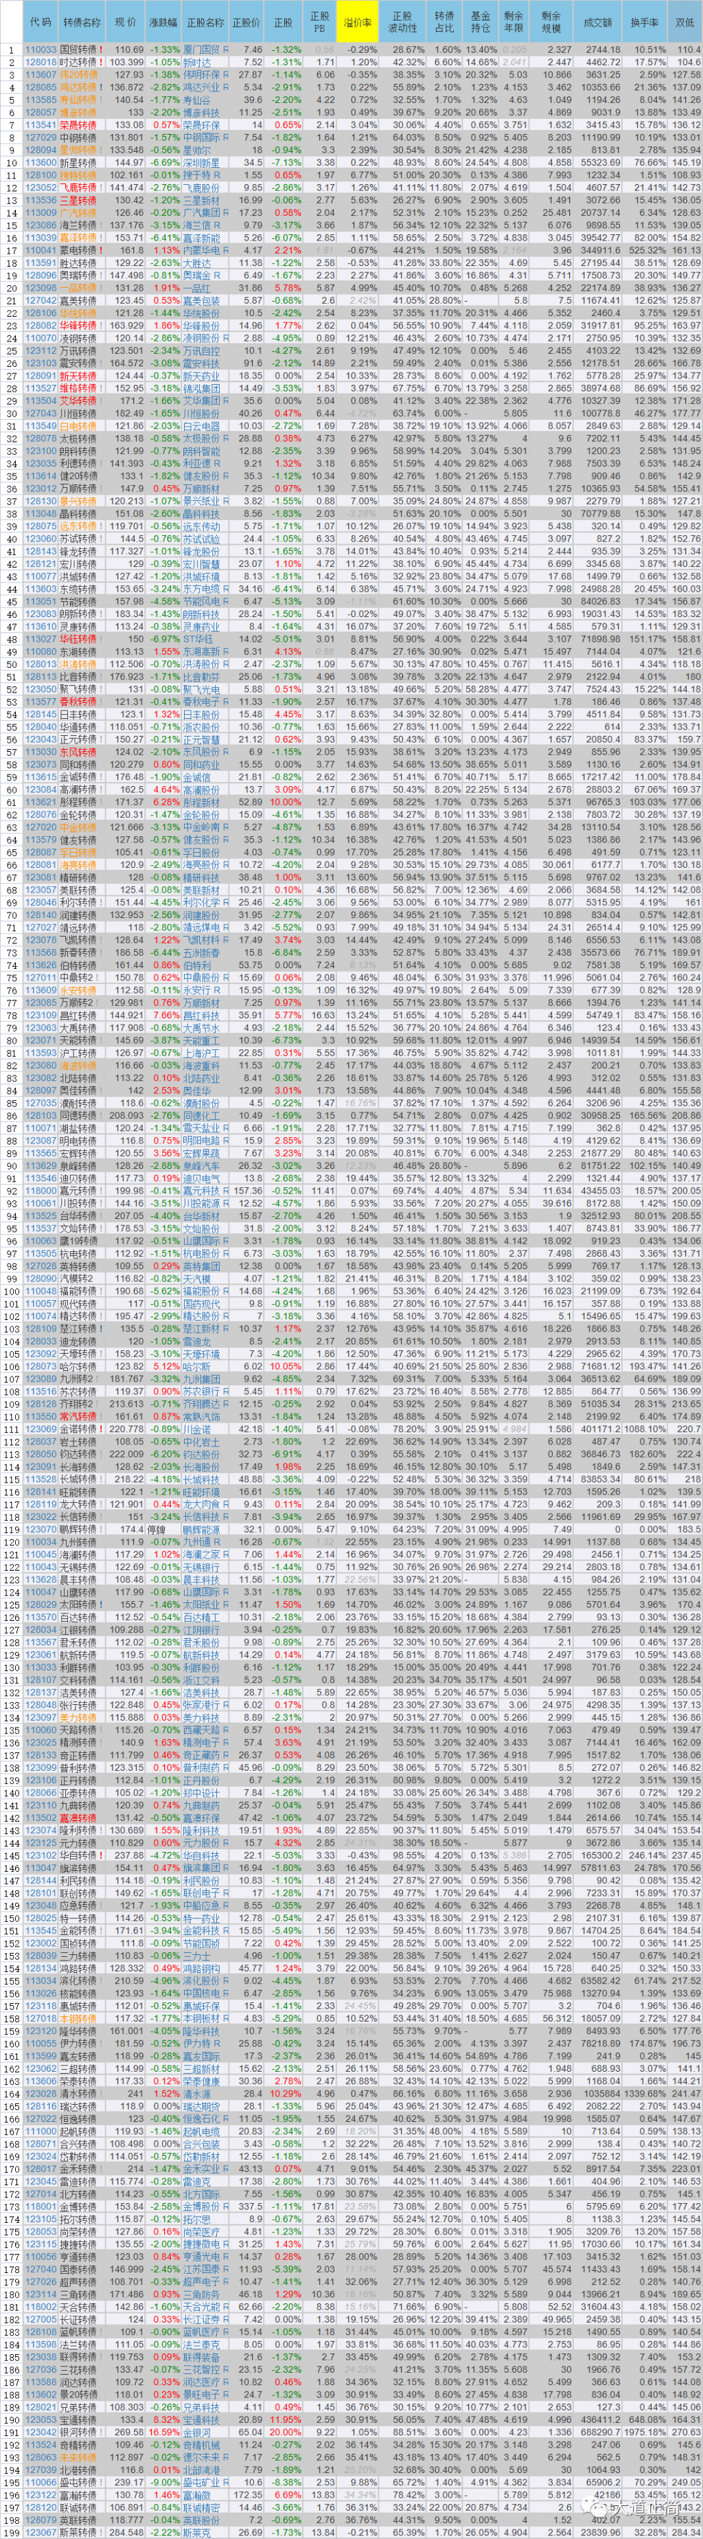Click the 新星转债 bond name cell

click(82, 163)
